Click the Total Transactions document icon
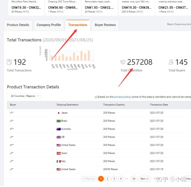This screenshot has width=191, height=187. click(9, 62)
